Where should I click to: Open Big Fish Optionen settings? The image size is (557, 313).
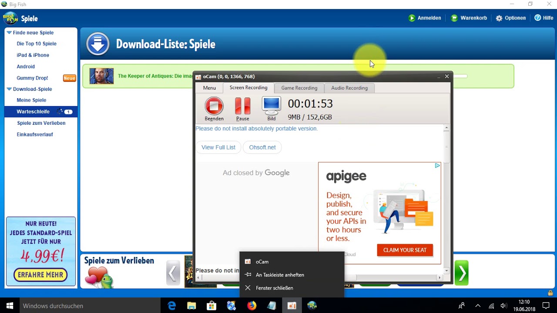click(511, 18)
